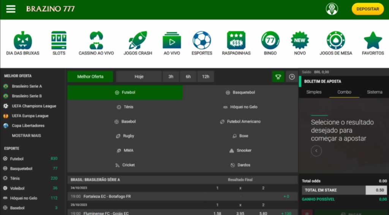Click the Total em Stake input field
The image size is (389, 215).
[x=376, y=190]
